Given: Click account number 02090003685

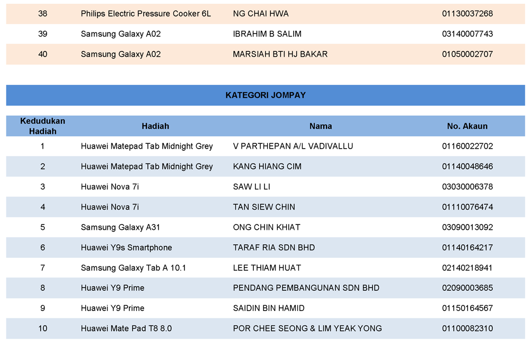Looking at the screenshot, I should tap(467, 288).
